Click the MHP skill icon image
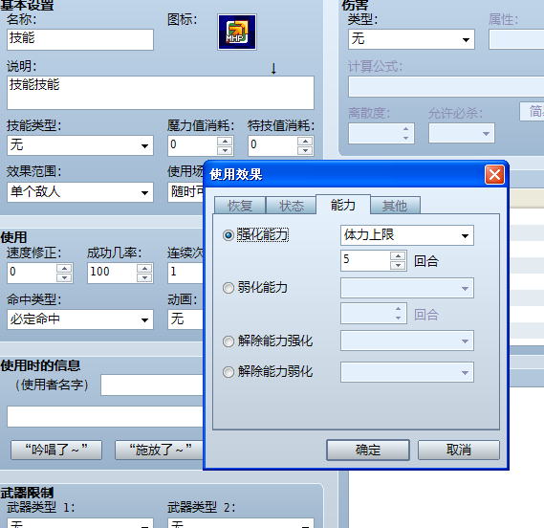 coord(237,32)
